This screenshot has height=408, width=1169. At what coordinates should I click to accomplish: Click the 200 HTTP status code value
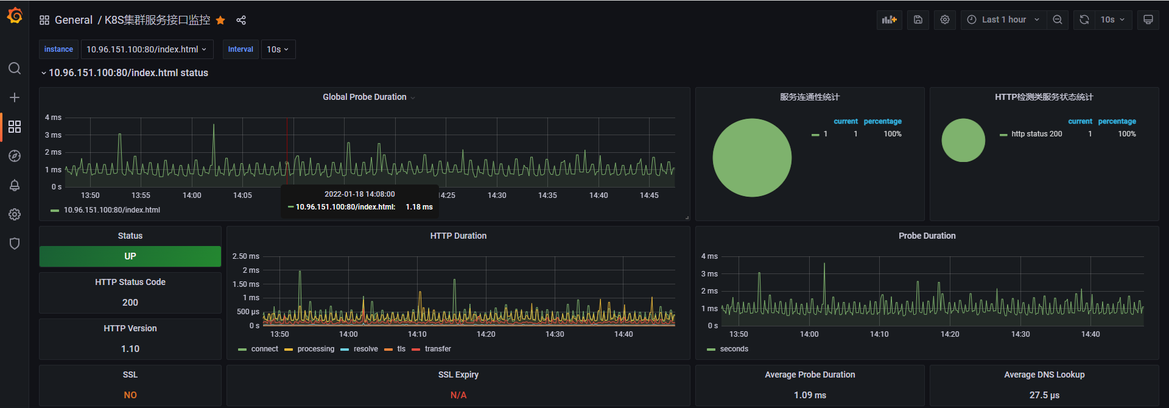130,303
